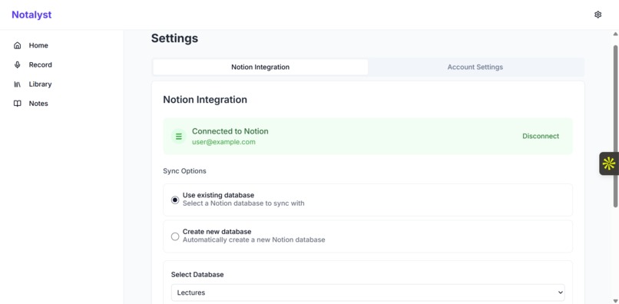Click the Select Database label

[x=197, y=274]
